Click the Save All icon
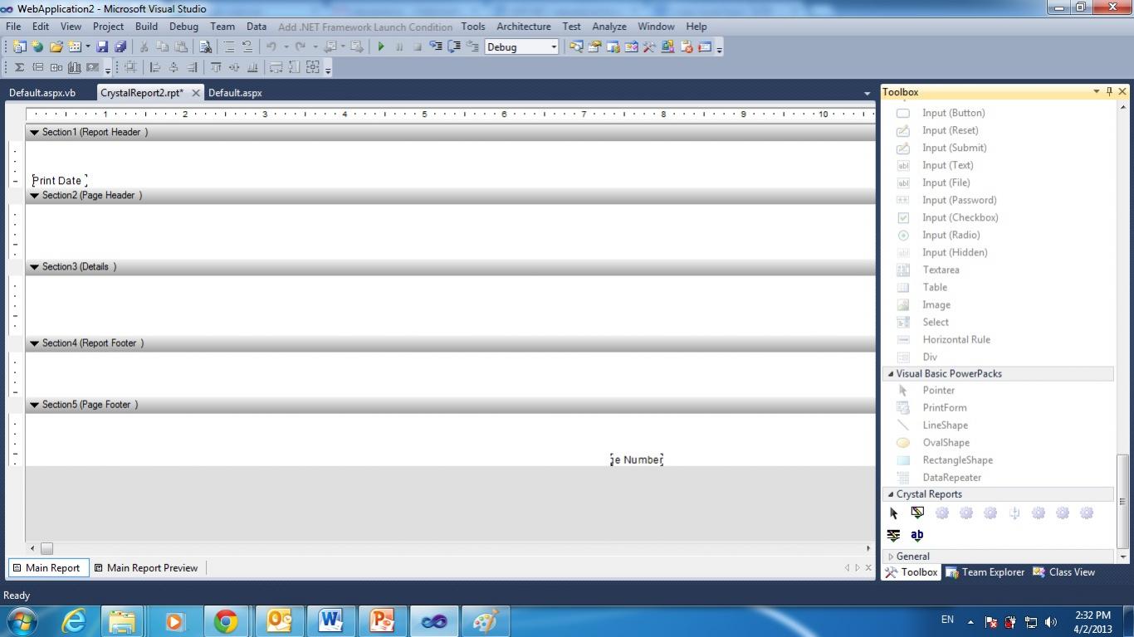The width and height of the screenshot is (1134, 637). coord(120,47)
